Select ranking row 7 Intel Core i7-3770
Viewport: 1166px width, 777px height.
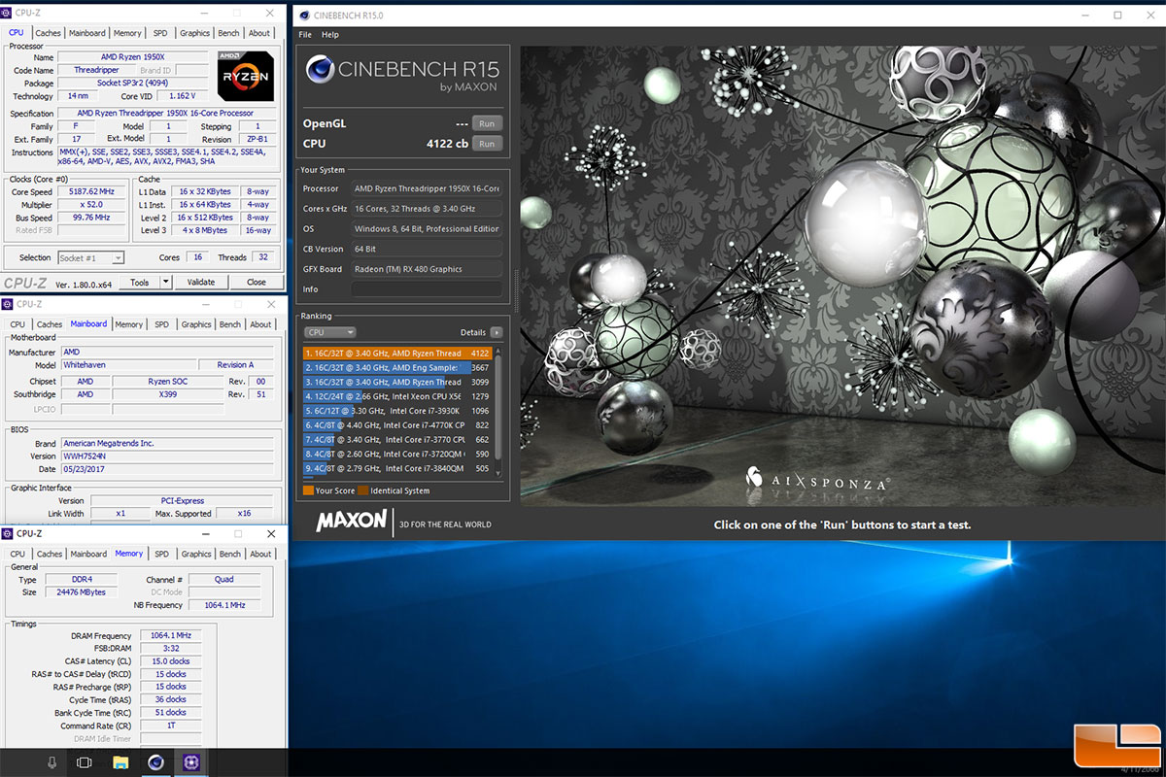398,440
